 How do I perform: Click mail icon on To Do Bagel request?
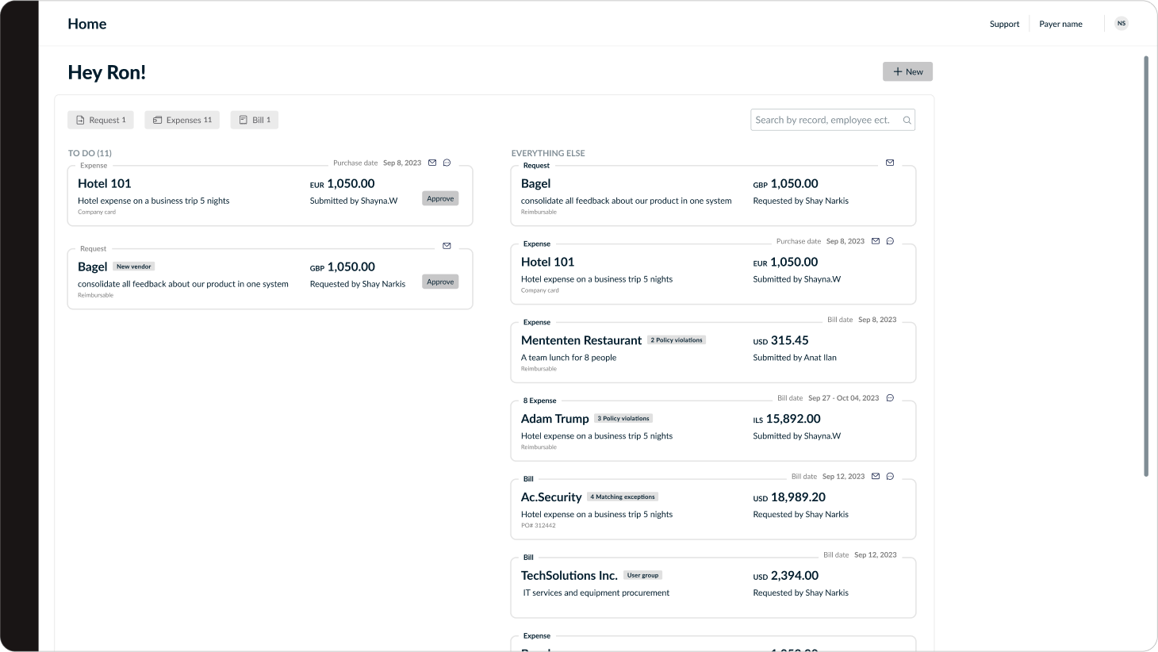pos(447,246)
